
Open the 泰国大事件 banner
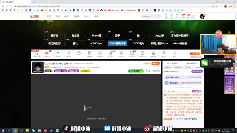pyautogui.click(x=182, y=83)
